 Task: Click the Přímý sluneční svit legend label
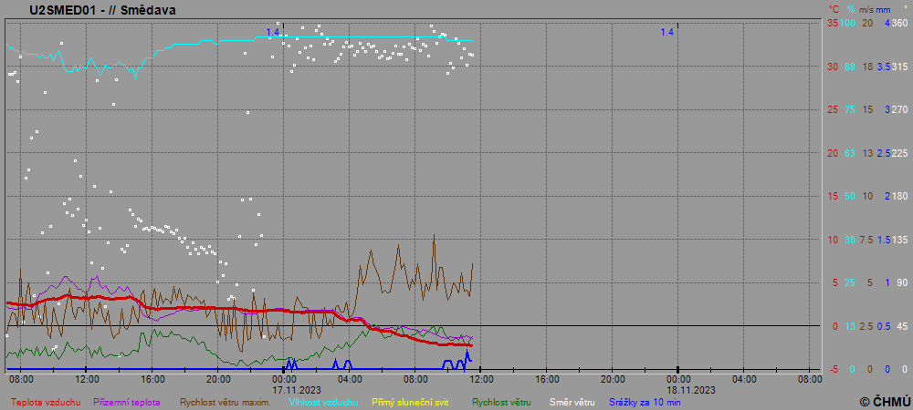click(410, 402)
